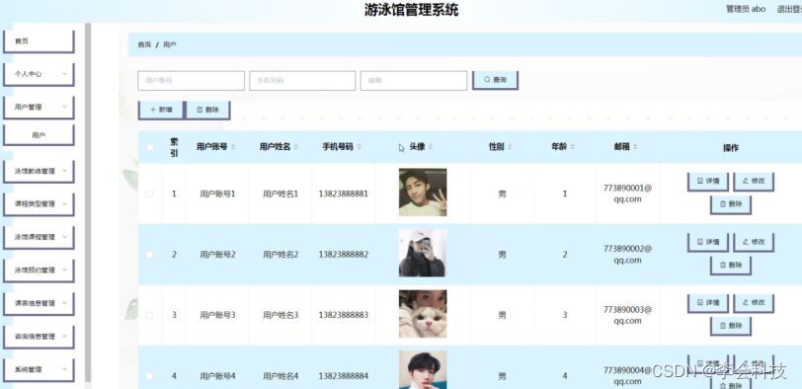Viewport: 802px width, 389px height.
Task: Open 详情 for 用户账号1 row
Action: (x=708, y=182)
